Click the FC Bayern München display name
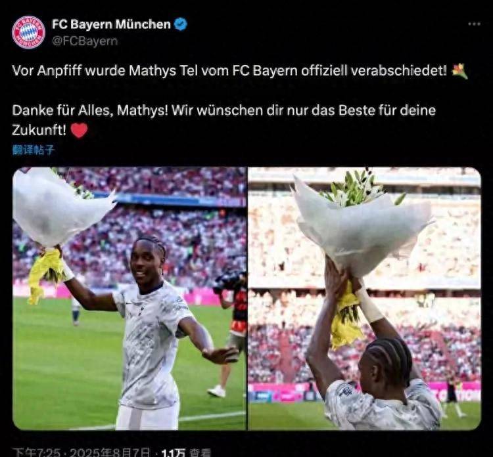Screen dimensions: 493x457 click(111, 24)
